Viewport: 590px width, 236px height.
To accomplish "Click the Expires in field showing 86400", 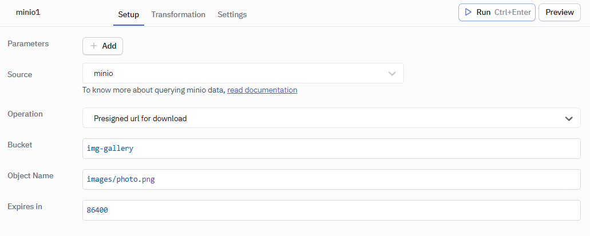I will pos(331,210).
